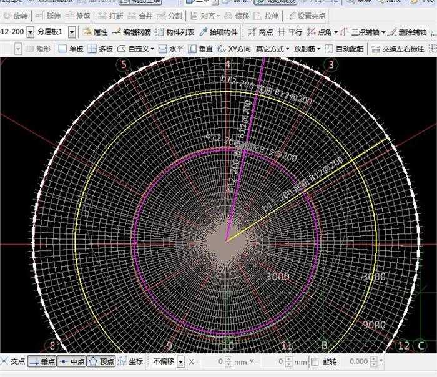This screenshot has width=437, height=377.
Task: Click 删除辅轴 (delete auxiliary axis)
Action: coord(407,32)
